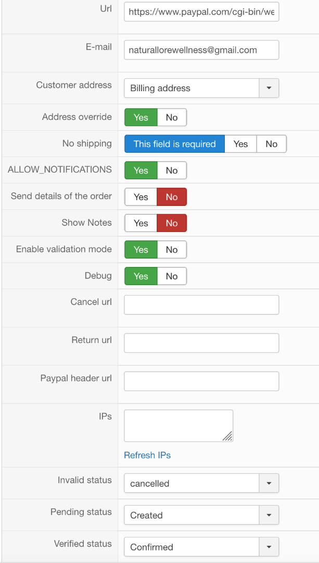Turn on Show Notes with Yes
The width and height of the screenshot is (319, 563).
point(141,223)
